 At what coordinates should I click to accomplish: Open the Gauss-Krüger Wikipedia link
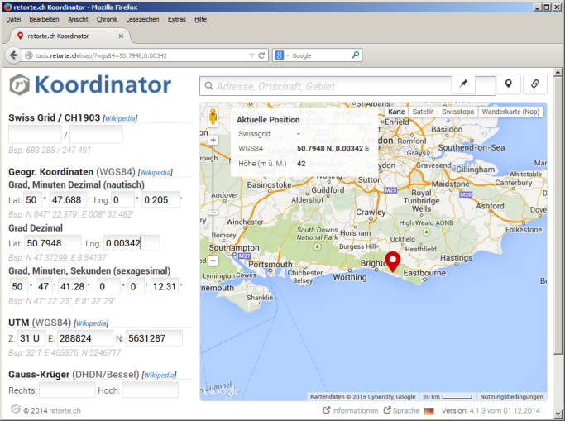click(159, 376)
